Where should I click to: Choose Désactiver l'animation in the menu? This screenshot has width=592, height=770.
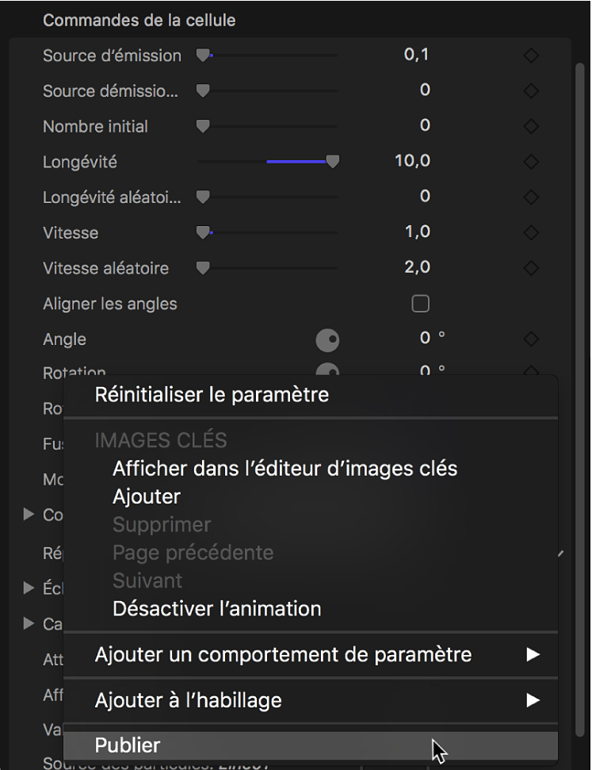(216, 609)
